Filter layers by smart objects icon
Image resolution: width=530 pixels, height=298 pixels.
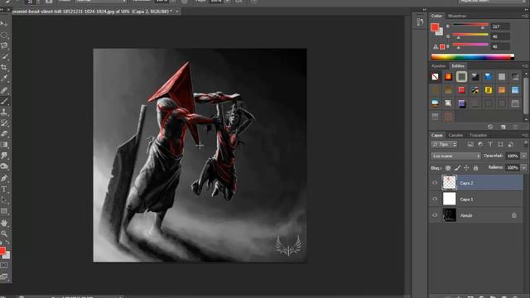(x=511, y=144)
